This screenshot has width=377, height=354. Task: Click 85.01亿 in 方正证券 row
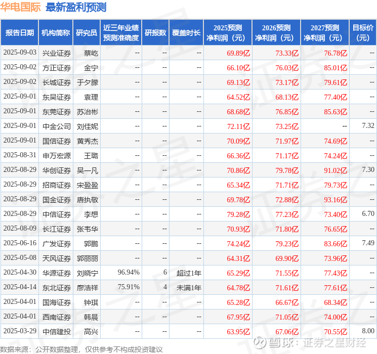(336, 68)
